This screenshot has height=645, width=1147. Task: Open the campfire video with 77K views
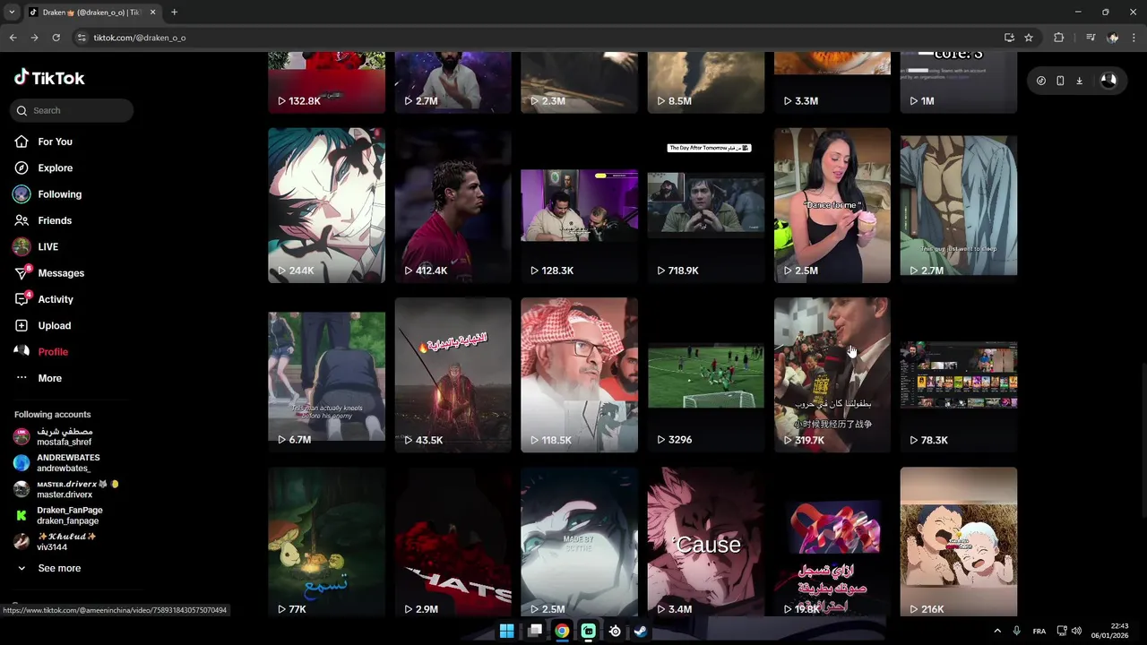(326, 542)
